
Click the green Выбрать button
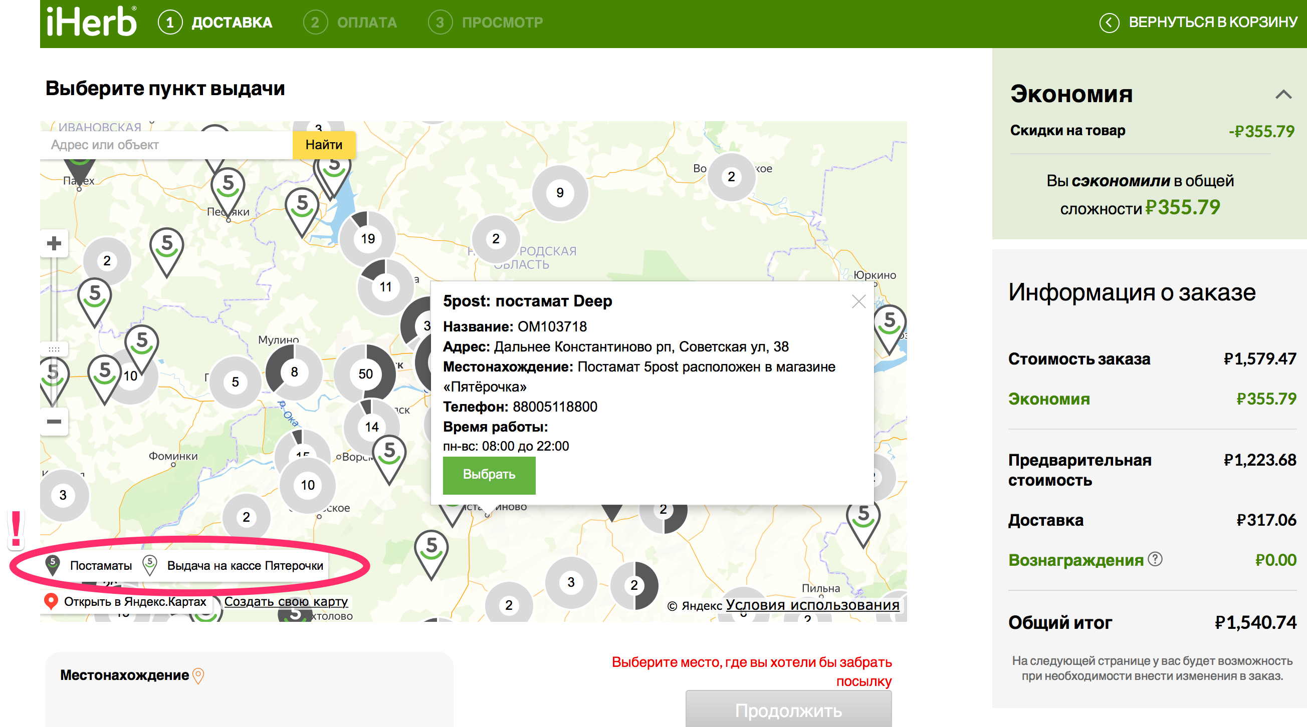pos(489,475)
